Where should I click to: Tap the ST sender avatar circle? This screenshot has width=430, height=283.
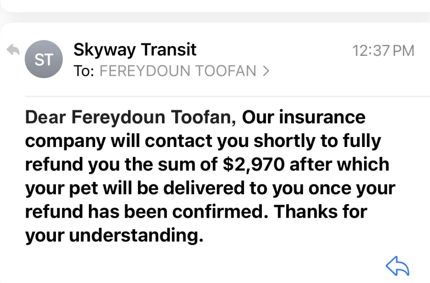pos(43,59)
